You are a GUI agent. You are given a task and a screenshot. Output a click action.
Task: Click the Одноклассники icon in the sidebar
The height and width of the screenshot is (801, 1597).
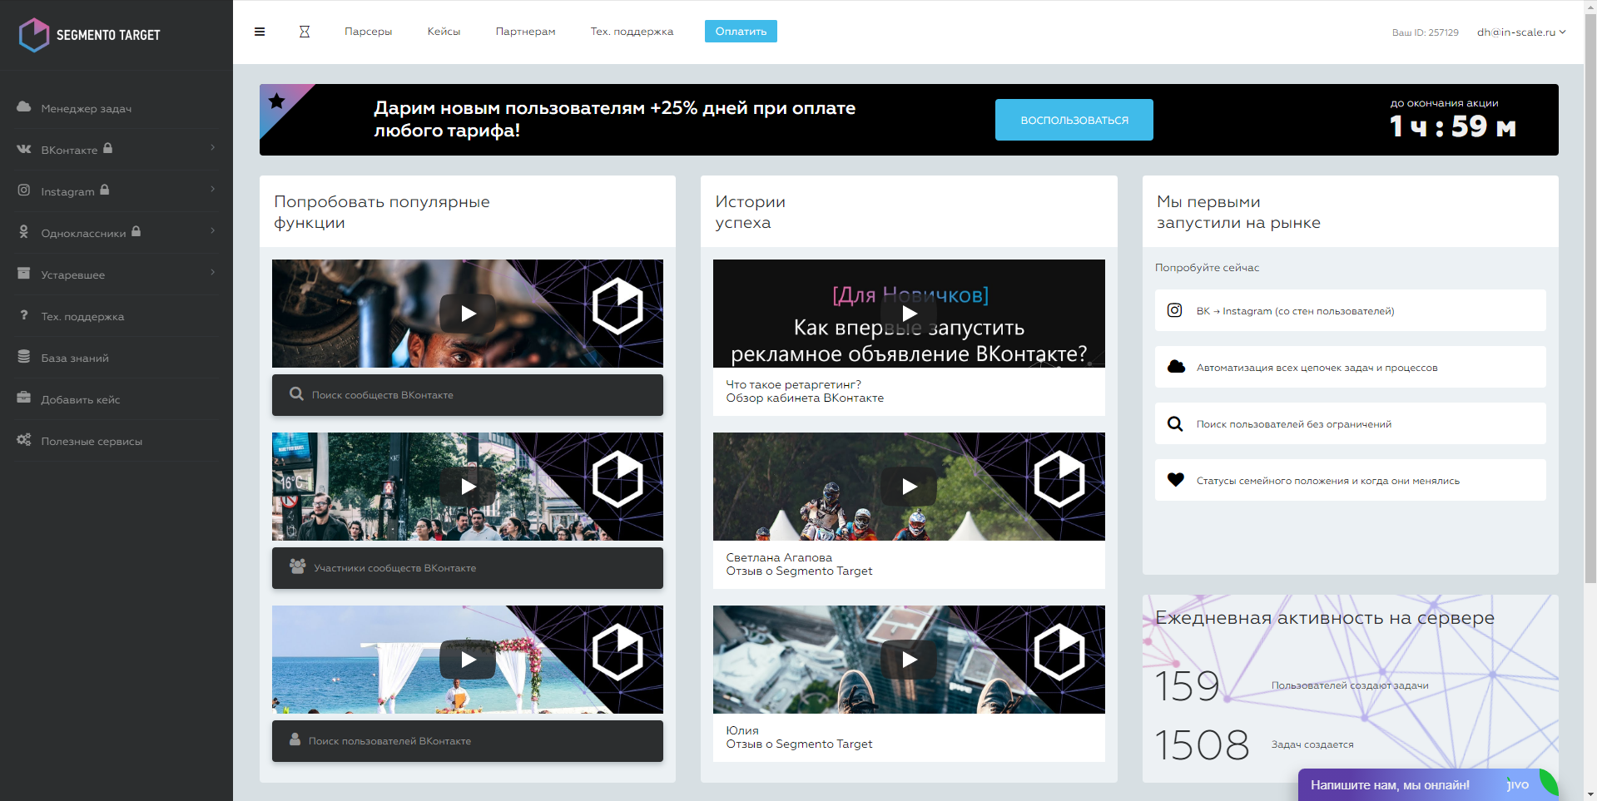(24, 232)
